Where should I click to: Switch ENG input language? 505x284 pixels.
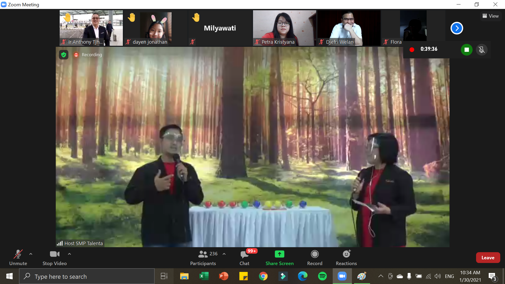point(449,276)
